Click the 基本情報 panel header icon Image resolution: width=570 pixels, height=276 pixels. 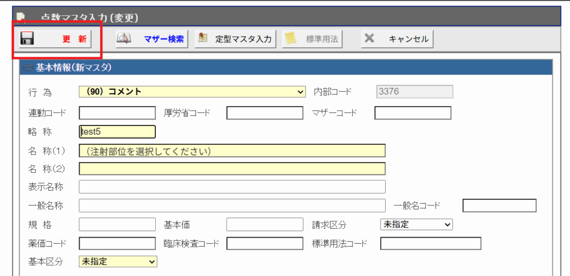click(28, 68)
